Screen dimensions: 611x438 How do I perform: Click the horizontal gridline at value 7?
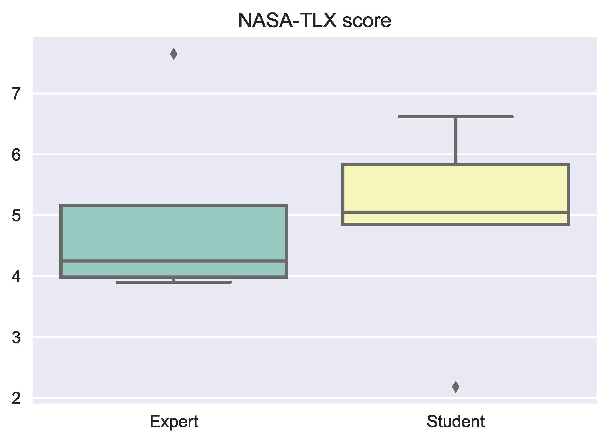(314, 93)
